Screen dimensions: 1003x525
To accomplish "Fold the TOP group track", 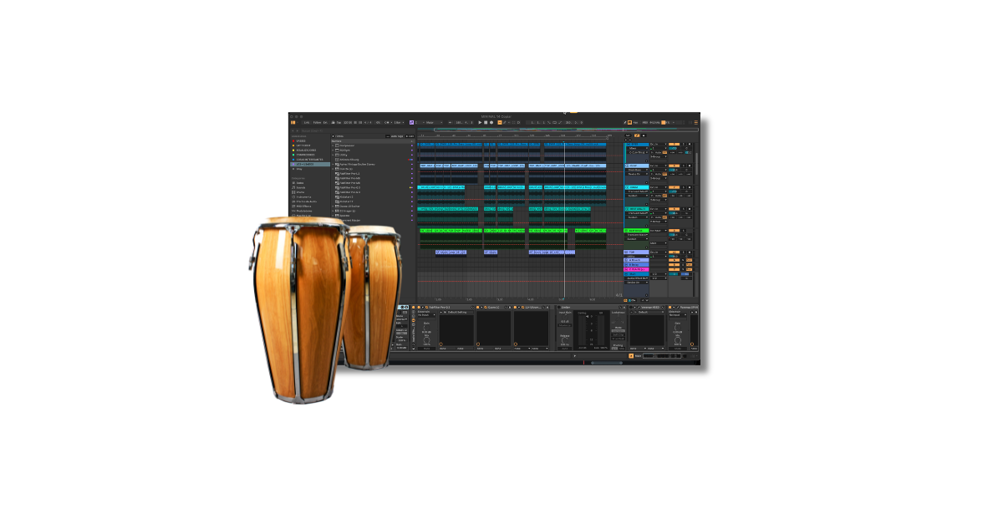I will pos(626,252).
